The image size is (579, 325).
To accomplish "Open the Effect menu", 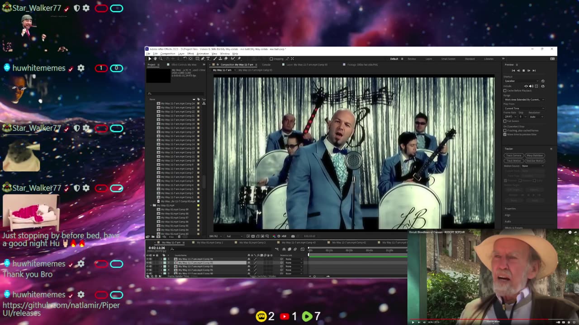I will point(190,54).
